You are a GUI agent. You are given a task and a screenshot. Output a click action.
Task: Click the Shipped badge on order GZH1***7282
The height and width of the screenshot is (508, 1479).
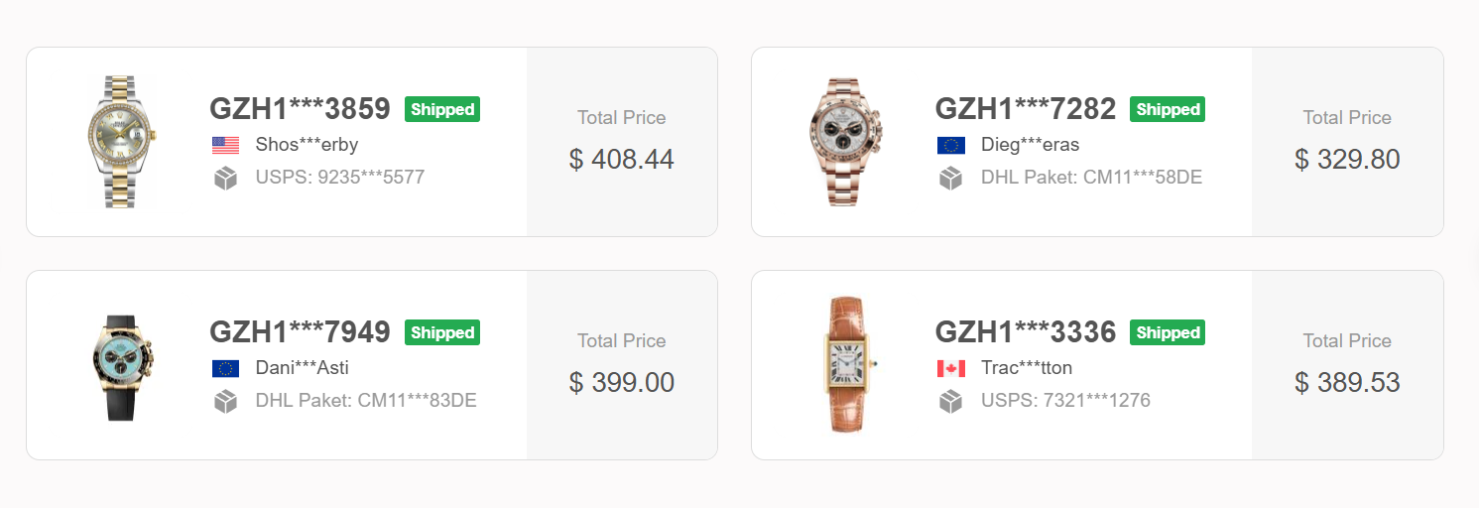(x=1167, y=109)
